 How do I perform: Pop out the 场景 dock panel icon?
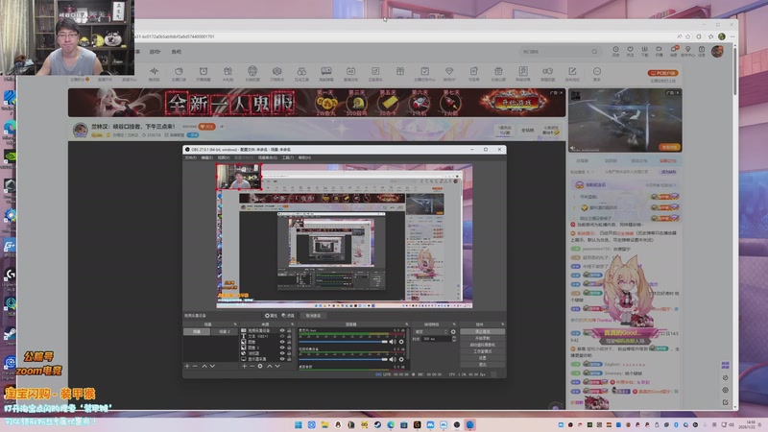pyautogui.click(x=235, y=324)
